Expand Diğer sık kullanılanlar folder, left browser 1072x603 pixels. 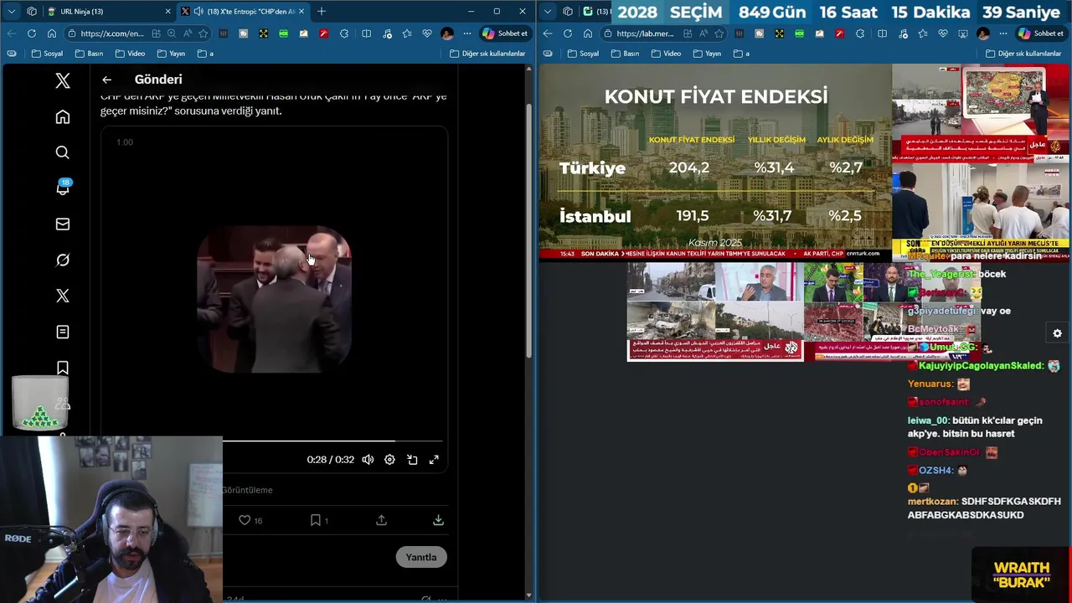[487, 54]
